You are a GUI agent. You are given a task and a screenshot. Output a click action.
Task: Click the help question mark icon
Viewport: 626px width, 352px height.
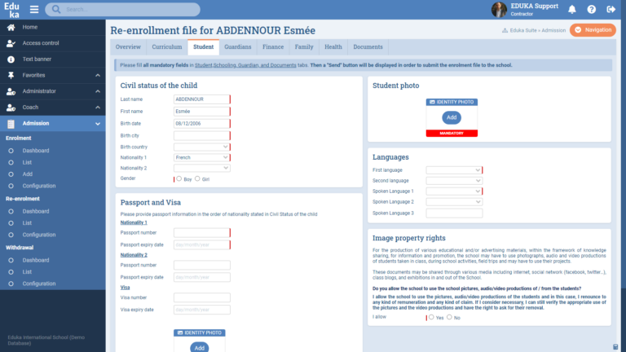(591, 10)
